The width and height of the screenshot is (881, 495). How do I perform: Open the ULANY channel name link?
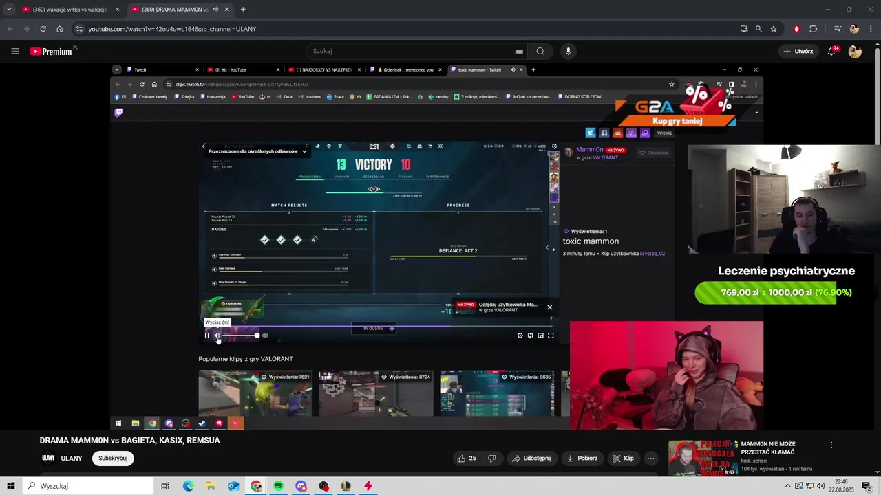coord(72,459)
